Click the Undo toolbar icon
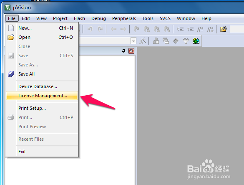Image resolution: width=244 pixels, height=185 pixels. pyautogui.click(x=90, y=29)
